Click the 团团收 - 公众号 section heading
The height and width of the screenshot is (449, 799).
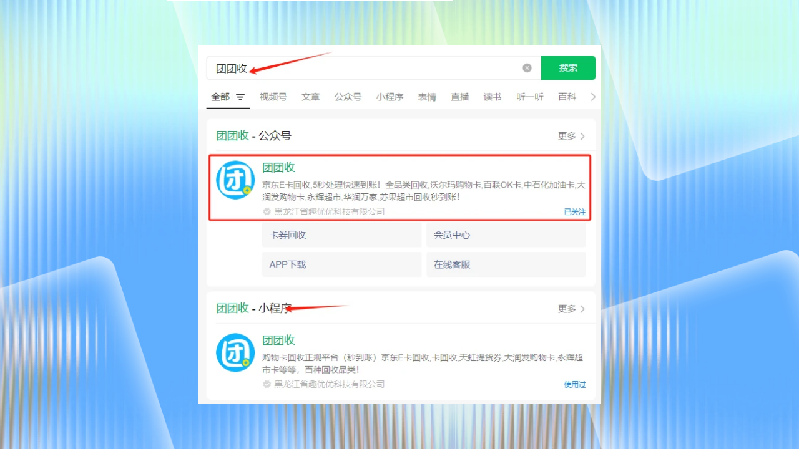tap(253, 136)
